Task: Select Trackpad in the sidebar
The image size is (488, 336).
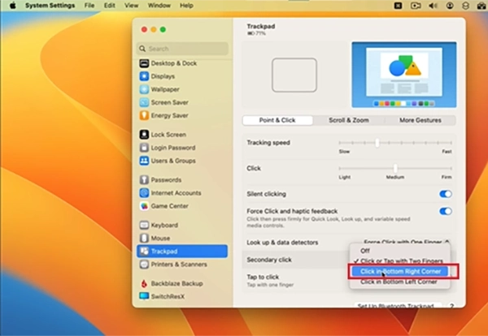Action: 182,252
